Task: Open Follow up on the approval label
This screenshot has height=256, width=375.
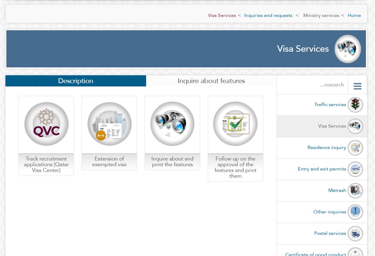Action: [x=236, y=167]
